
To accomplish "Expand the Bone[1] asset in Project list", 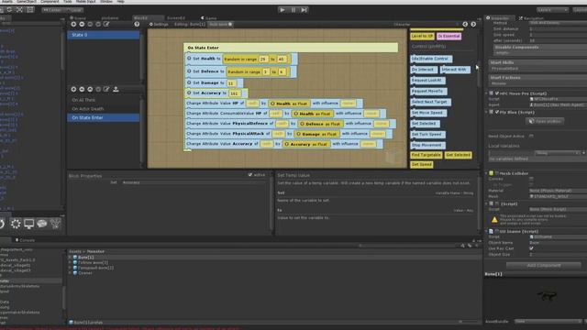I will [x=70, y=258].
